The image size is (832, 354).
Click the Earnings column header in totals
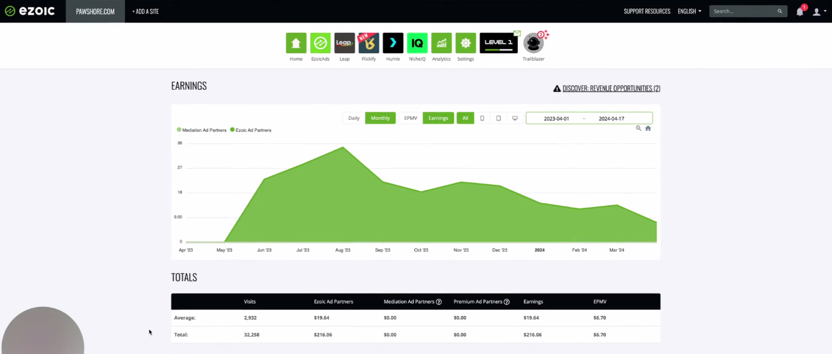pyautogui.click(x=533, y=301)
